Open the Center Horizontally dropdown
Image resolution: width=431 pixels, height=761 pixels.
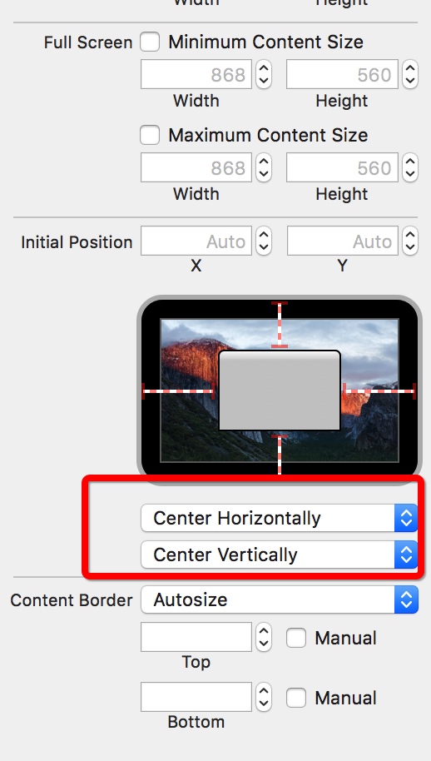pos(280,518)
